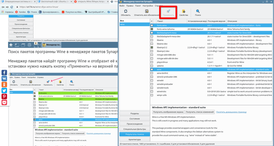The width and height of the screenshot is (274, 146).
Task: Click installed fonts-wine-tahoma checkbox in front Synaptic window
Action: click(x=152, y=29)
